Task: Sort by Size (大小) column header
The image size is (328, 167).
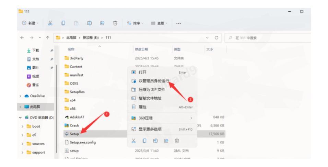Action: [210, 49]
